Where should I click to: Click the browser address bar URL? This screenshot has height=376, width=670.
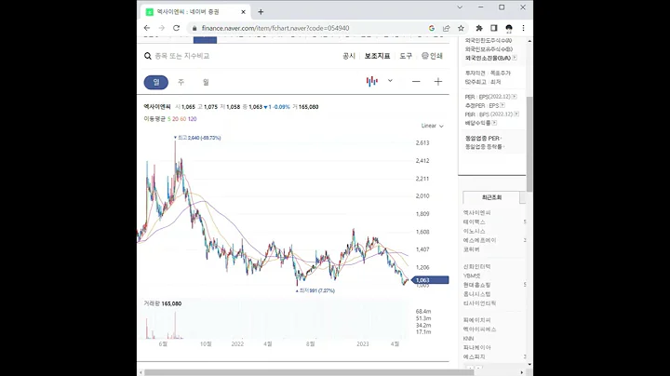pyautogui.click(x=275, y=28)
